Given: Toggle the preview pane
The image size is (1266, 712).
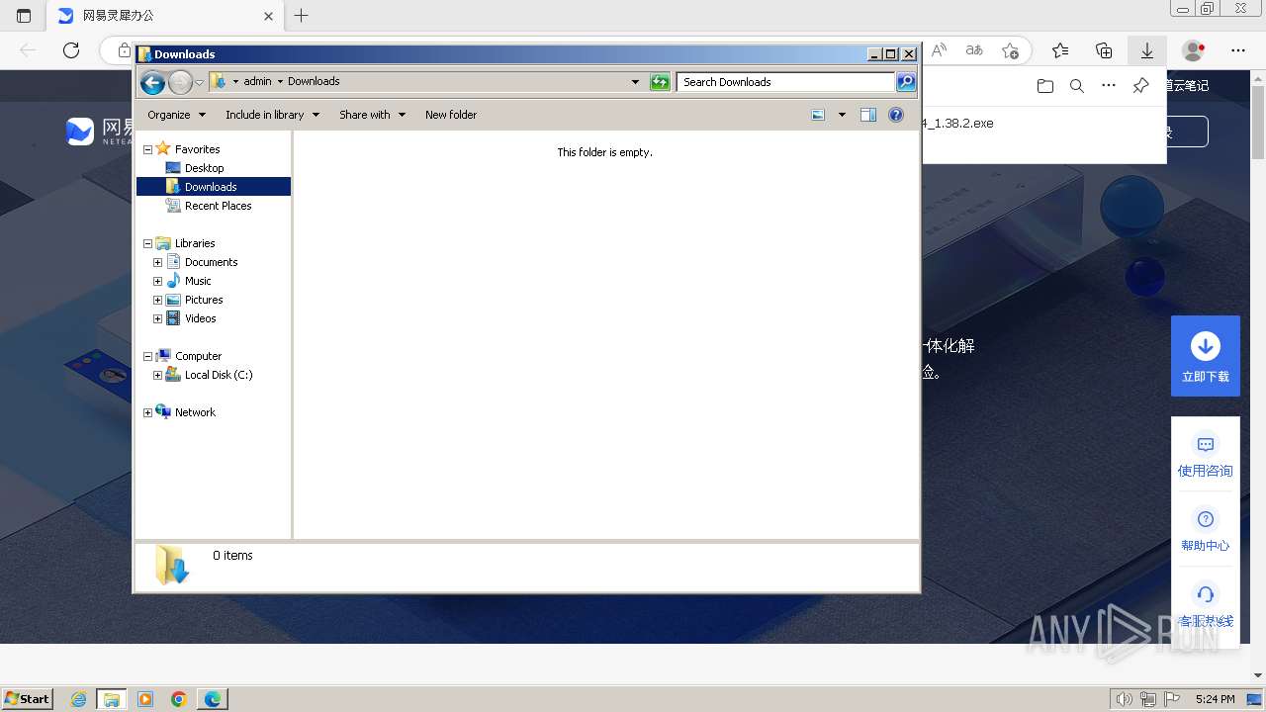Looking at the screenshot, I should click(x=868, y=115).
